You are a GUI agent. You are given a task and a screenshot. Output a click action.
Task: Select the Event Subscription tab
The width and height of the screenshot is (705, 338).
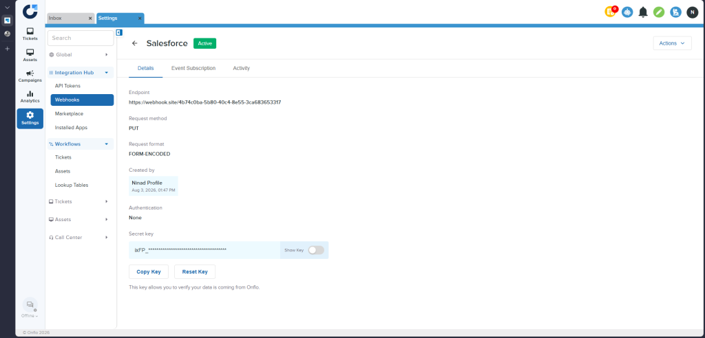pyautogui.click(x=193, y=68)
